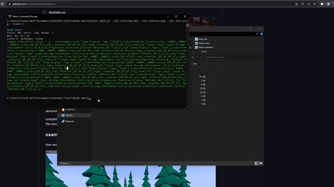Click Invert selection in File Explorer ribbon
This screenshot has height=187, width=334.
tap(204, 47)
